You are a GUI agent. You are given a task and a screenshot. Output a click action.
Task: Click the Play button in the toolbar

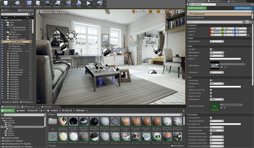point(89,3)
